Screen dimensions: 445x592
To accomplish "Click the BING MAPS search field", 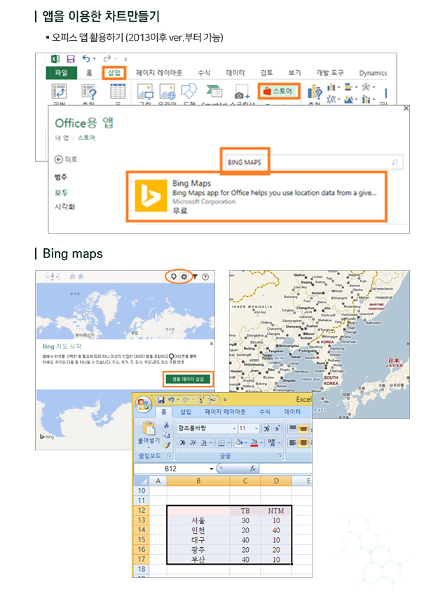I will tap(314, 162).
